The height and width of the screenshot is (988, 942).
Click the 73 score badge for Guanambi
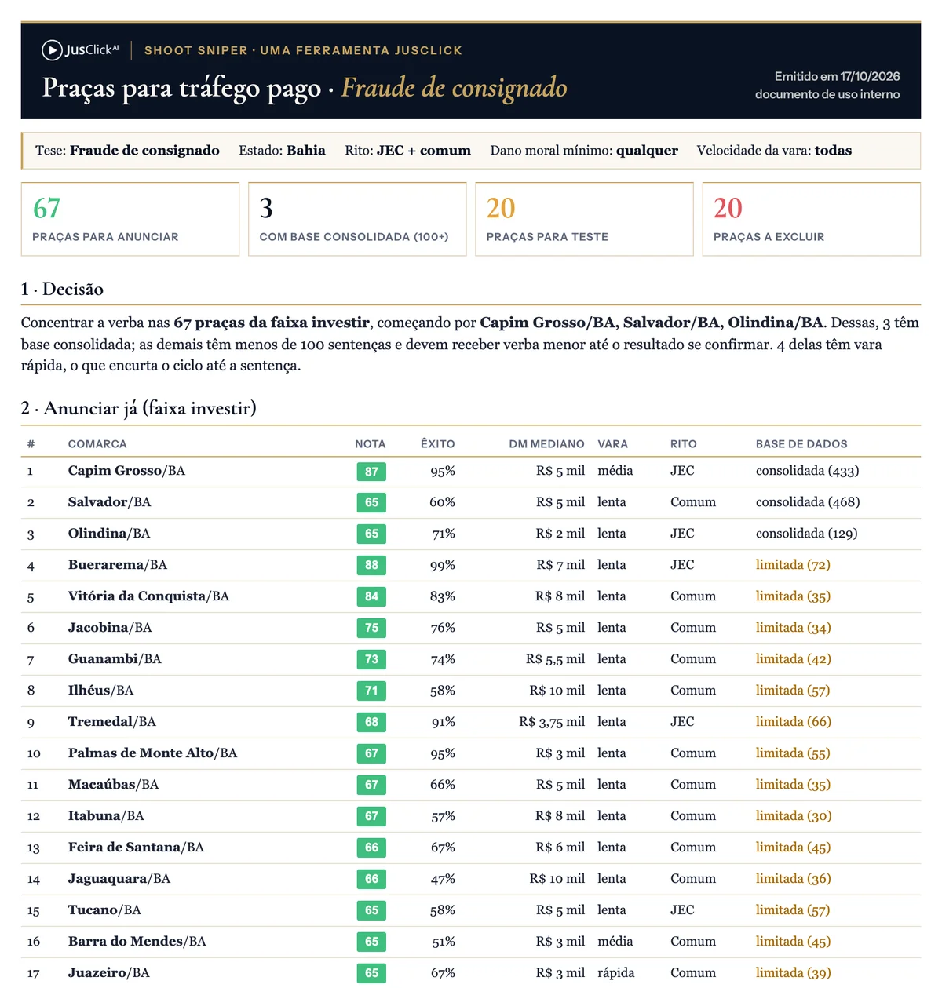pyautogui.click(x=371, y=659)
